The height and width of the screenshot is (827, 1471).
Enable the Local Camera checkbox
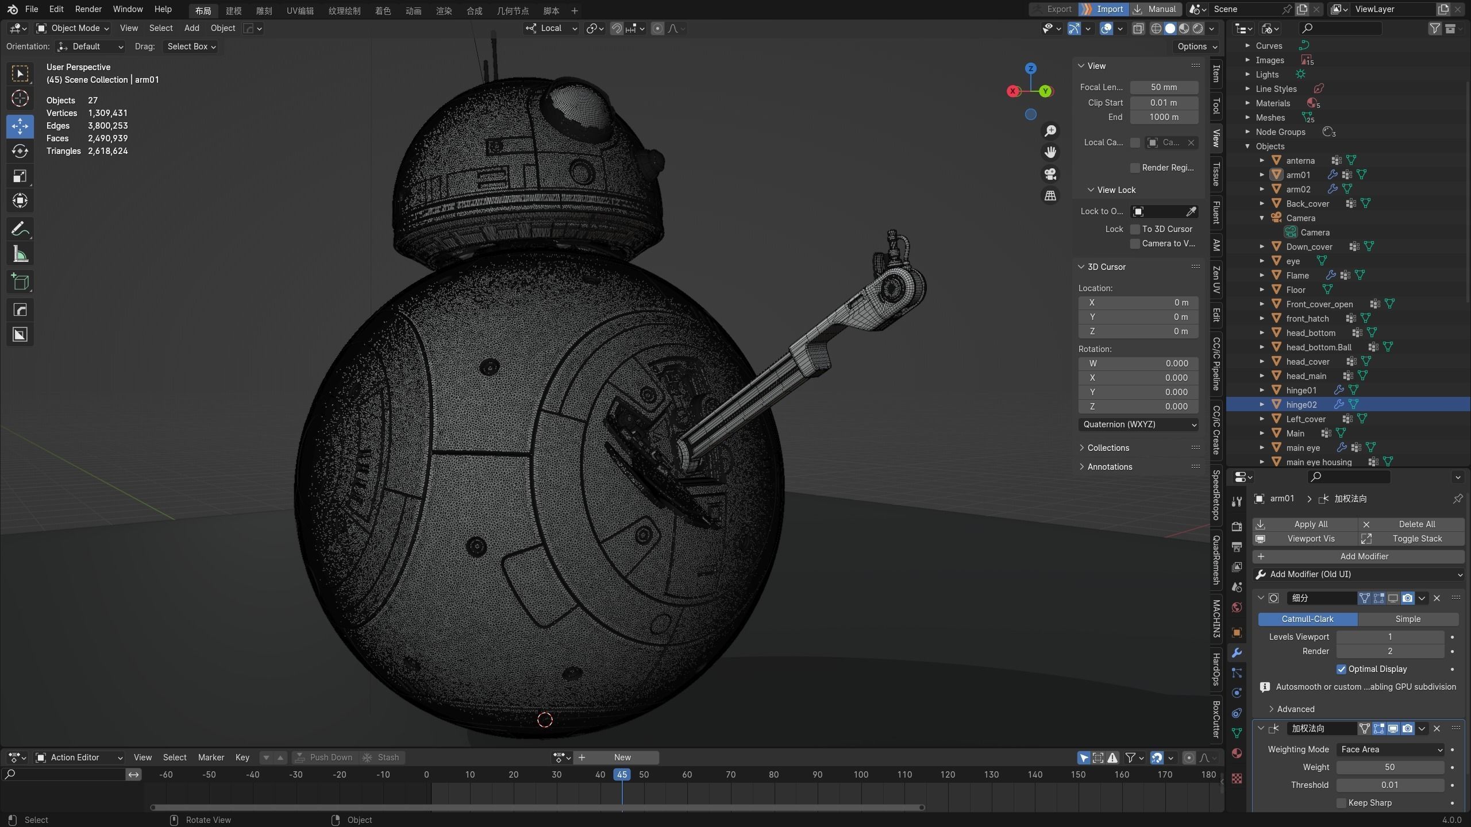coord(1135,142)
